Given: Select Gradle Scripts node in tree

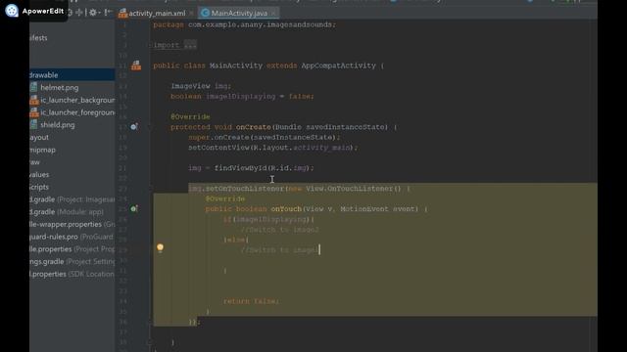Looking at the screenshot, I should tap(39, 187).
